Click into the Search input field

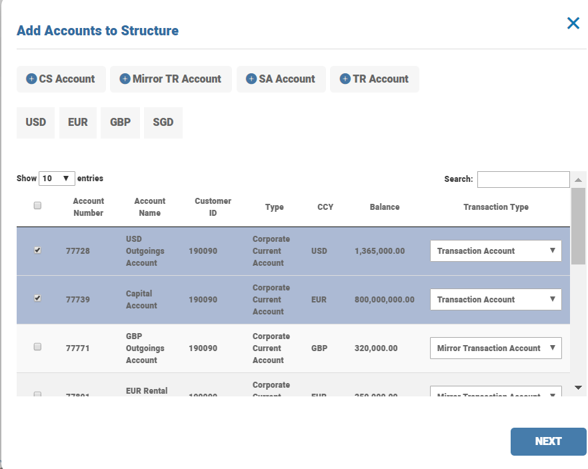pos(523,179)
